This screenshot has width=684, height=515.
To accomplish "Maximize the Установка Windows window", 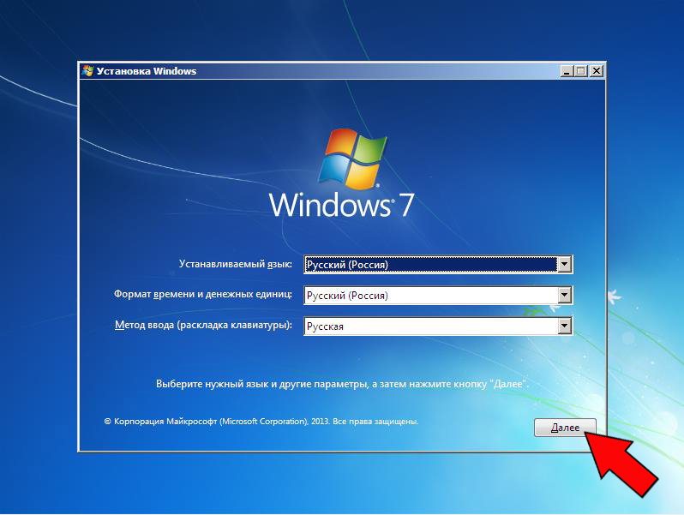I will (581, 71).
